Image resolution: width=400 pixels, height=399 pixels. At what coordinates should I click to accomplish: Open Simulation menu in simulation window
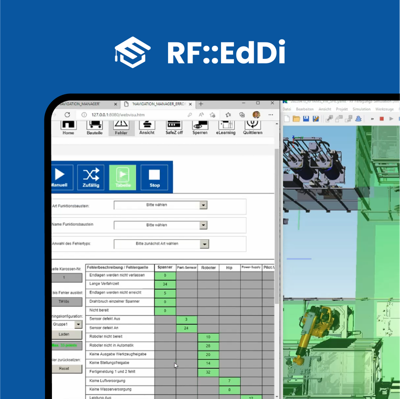click(361, 109)
